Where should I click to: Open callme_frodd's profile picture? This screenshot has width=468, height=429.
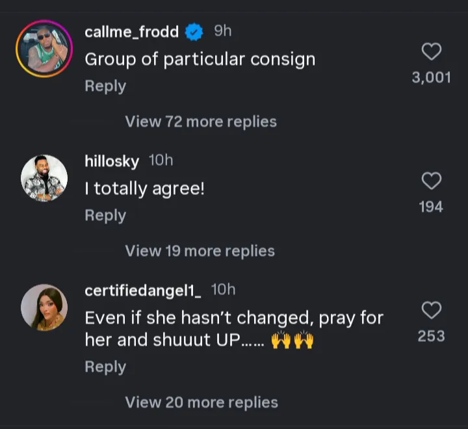44,49
